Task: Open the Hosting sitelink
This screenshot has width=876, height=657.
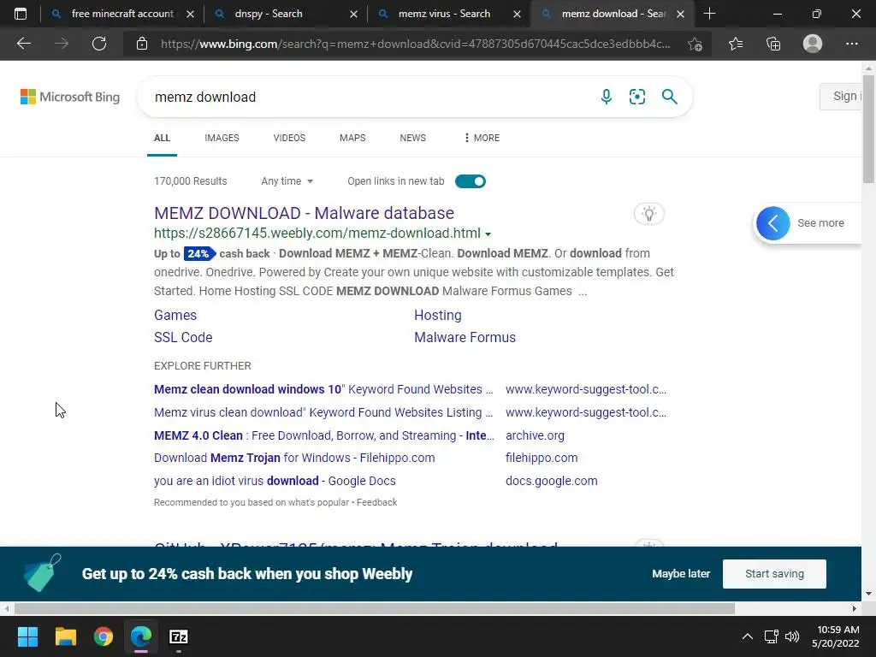Action: pyautogui.click(x=438, y=315)
